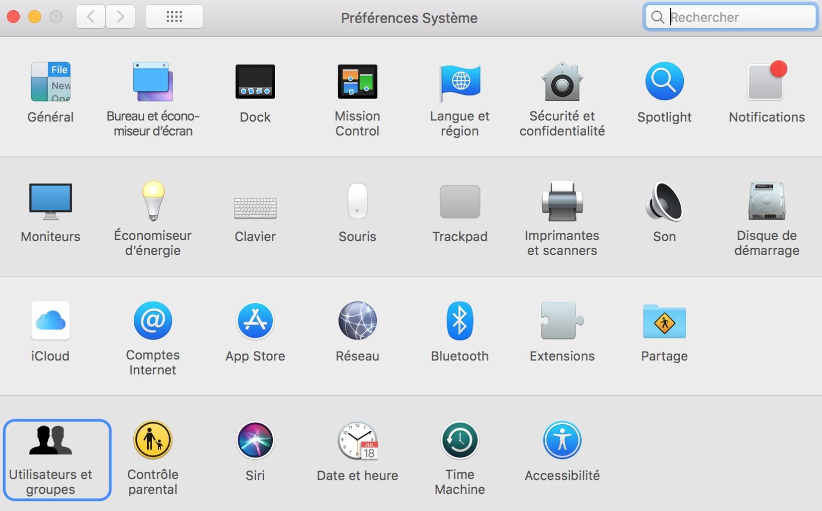This screenshot has width=822, height=511.
Task: Go forward with the right arrow button
Action: 120,17
